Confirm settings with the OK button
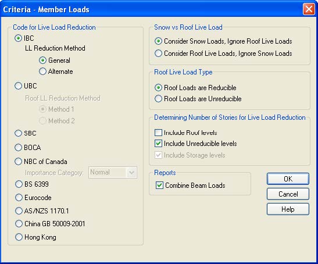318x264 pixels. 288,179
